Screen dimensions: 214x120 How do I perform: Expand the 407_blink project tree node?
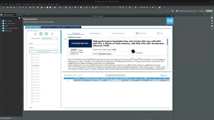tap(1, 21)
